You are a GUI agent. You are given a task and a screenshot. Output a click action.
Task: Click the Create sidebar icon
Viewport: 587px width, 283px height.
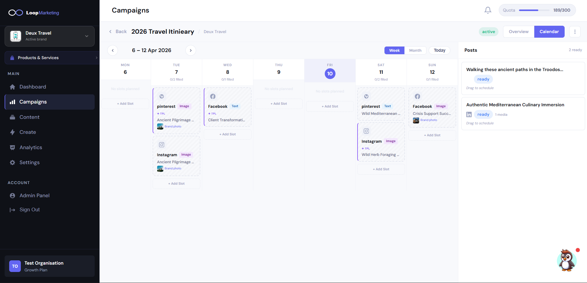point(12,132)
